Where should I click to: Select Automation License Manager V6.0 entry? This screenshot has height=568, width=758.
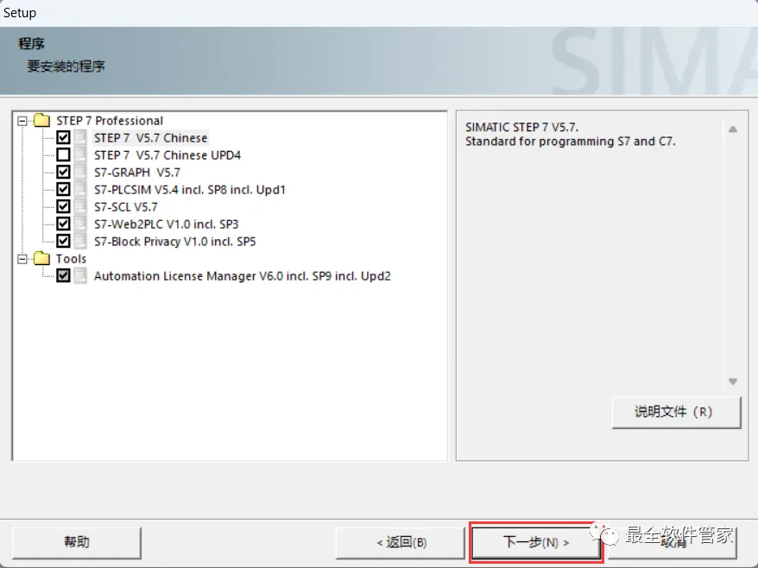pos(243,276)
